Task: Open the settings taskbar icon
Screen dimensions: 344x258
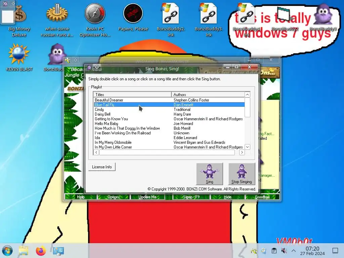Action: tap(58, 251)
